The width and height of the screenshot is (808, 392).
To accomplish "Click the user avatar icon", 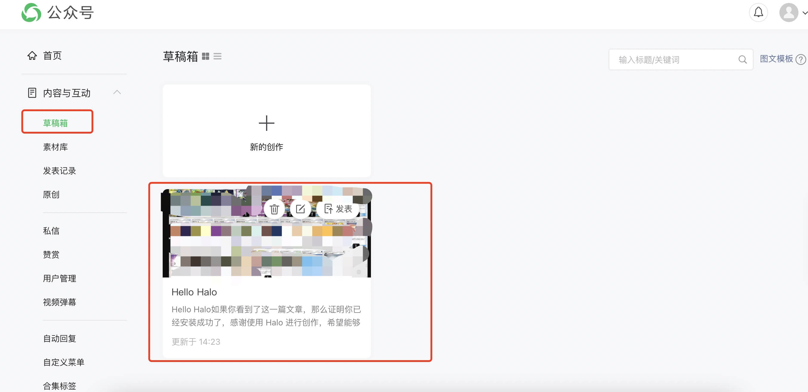I will [x=789, y=12].
